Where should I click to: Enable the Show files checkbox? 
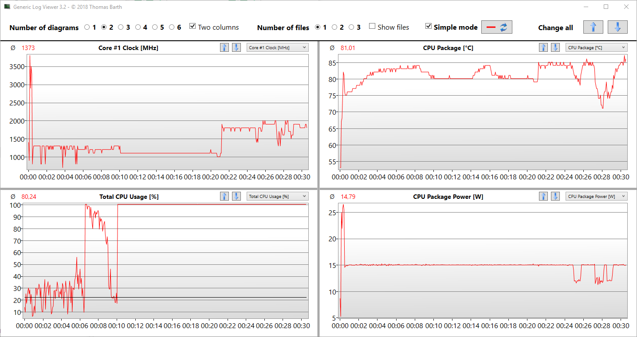(372, 27)
